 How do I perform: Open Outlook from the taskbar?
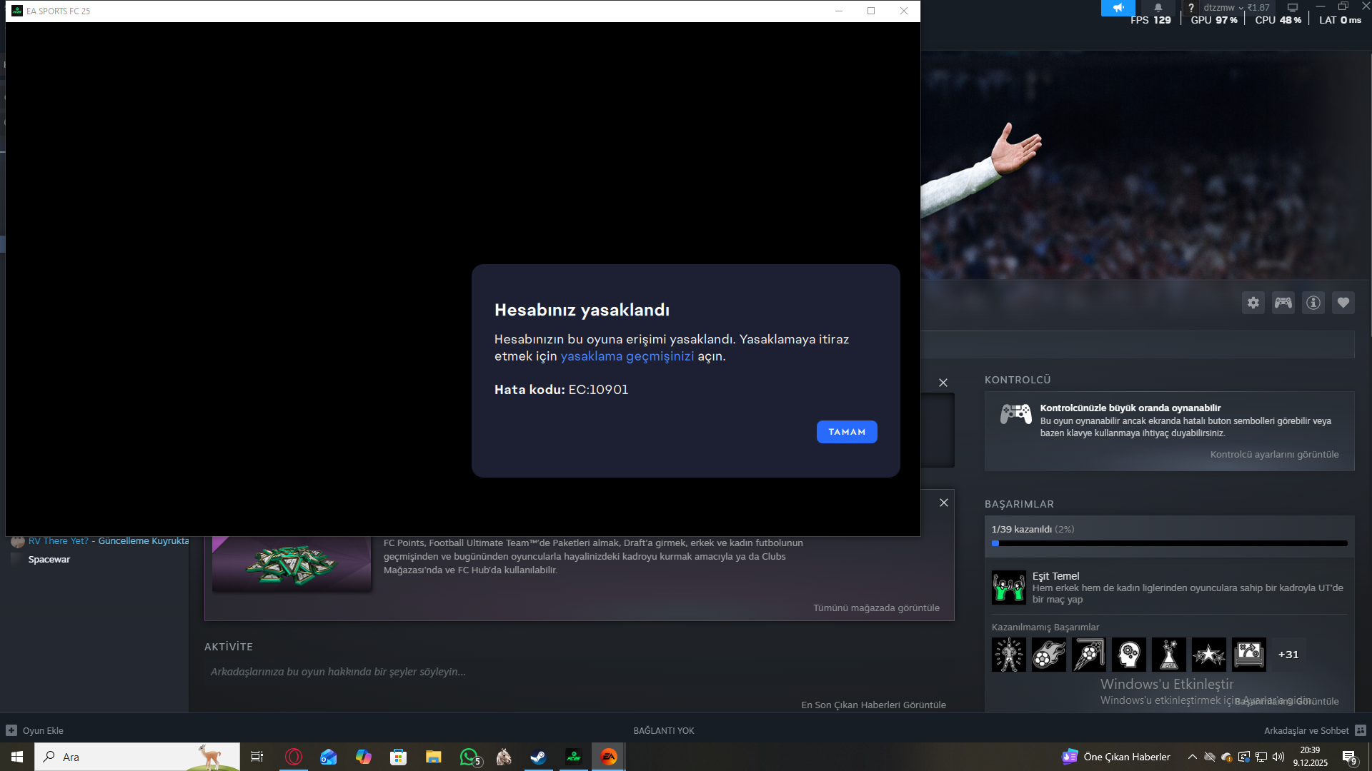click(x=329, y=757)
